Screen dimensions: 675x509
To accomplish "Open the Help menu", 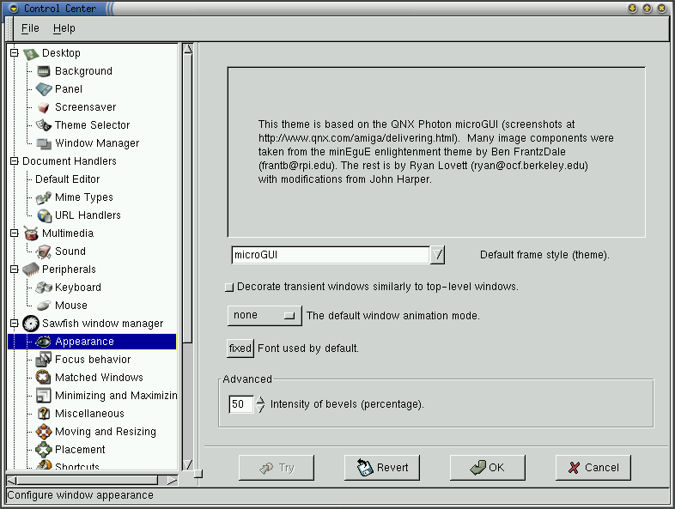I will pyautogui.click(x=64, y=28).
